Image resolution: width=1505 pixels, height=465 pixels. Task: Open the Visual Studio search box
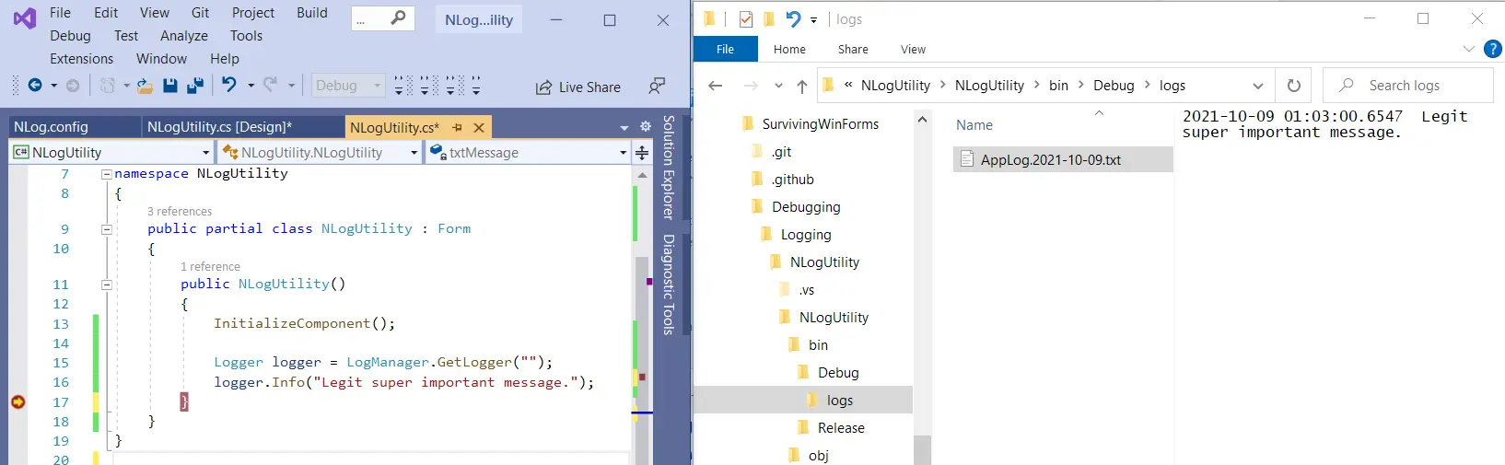[x=382, y=18]
